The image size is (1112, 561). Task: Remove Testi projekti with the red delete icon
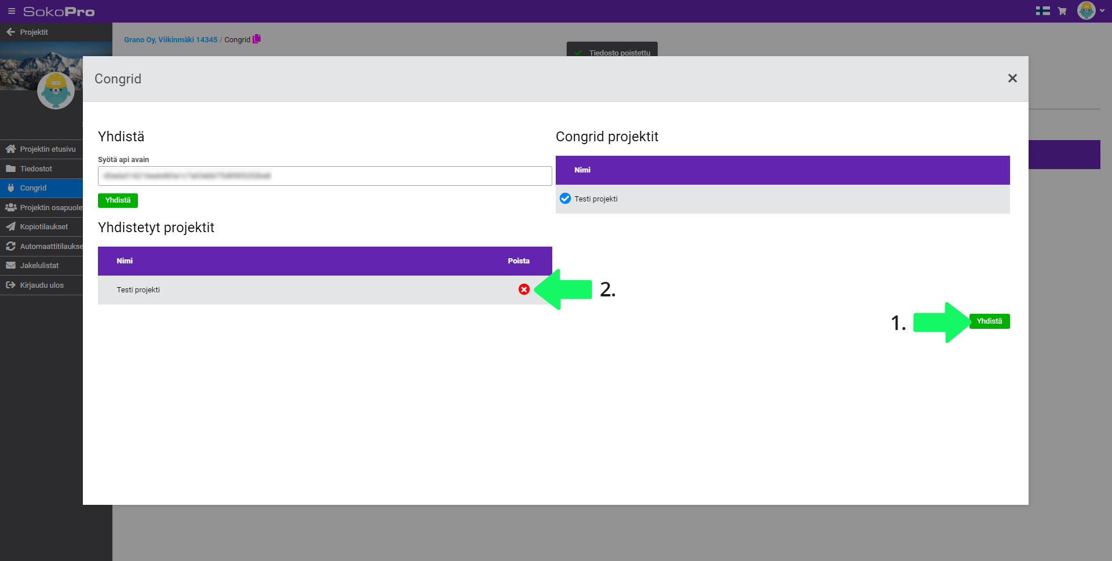pyautogui.click(x=524, y=289)
